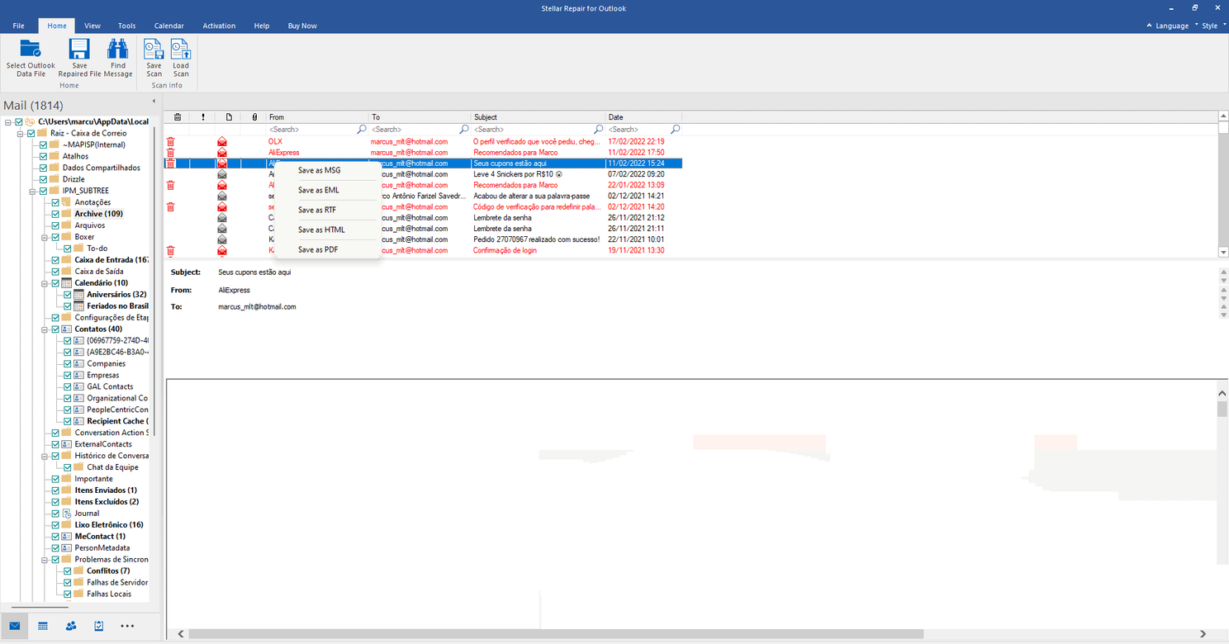This screenshot has height=644, width=1229.
Task: Collapse the root C:\Users\marcu data file node
Action: 7,121
